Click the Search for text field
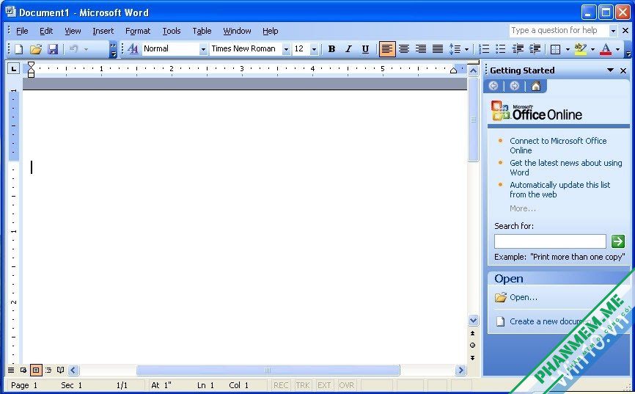 (550, 241)
